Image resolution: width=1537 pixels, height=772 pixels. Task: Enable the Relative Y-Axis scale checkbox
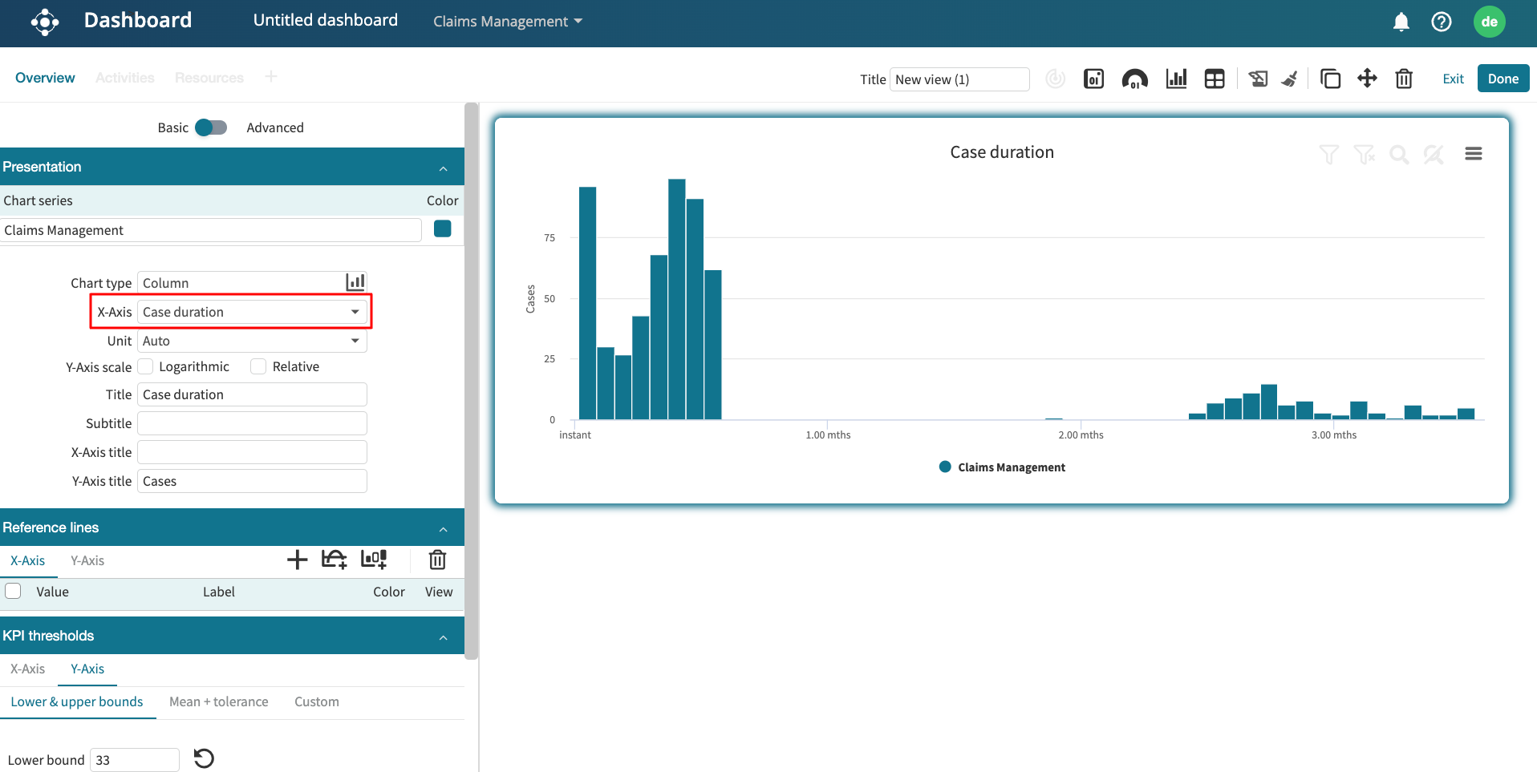click(258, 366)
